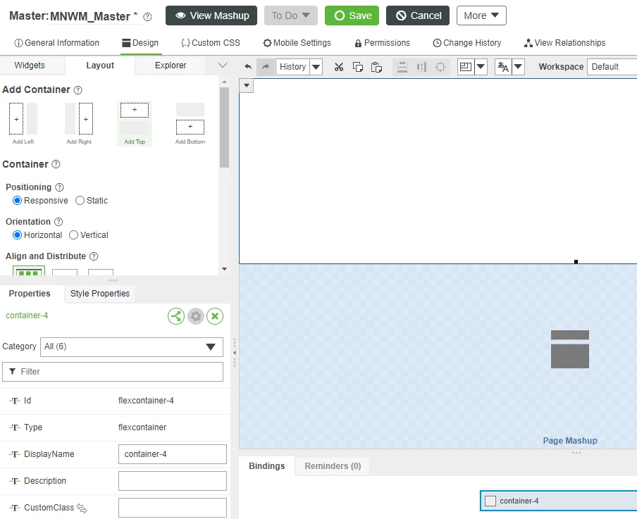Open help icon beside Orientation
637x519 pixels.
(x=58, y=222)
